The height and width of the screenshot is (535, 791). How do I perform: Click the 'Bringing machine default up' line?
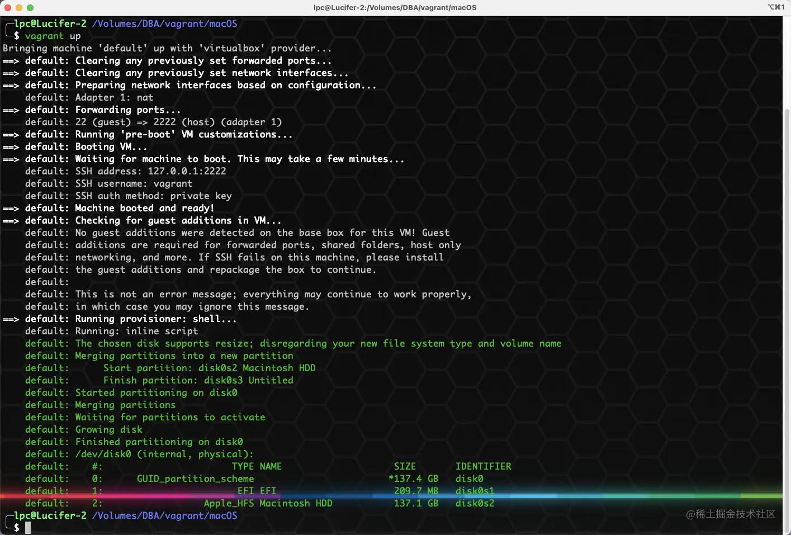(x=167, y=49)
